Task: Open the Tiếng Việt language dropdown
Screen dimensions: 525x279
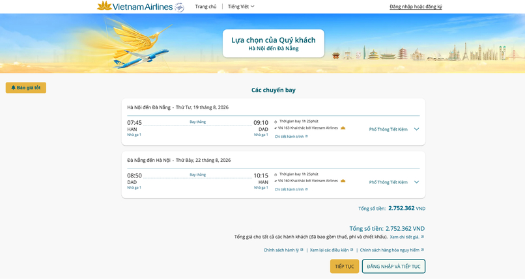Action: pyautogui.click(x=241, y=7)
